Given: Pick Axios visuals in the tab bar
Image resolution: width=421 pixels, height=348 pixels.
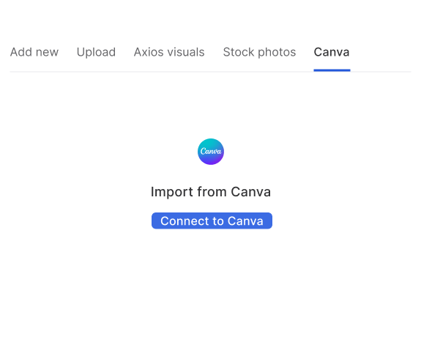Looking at the screenshot, I should point(169,52).
